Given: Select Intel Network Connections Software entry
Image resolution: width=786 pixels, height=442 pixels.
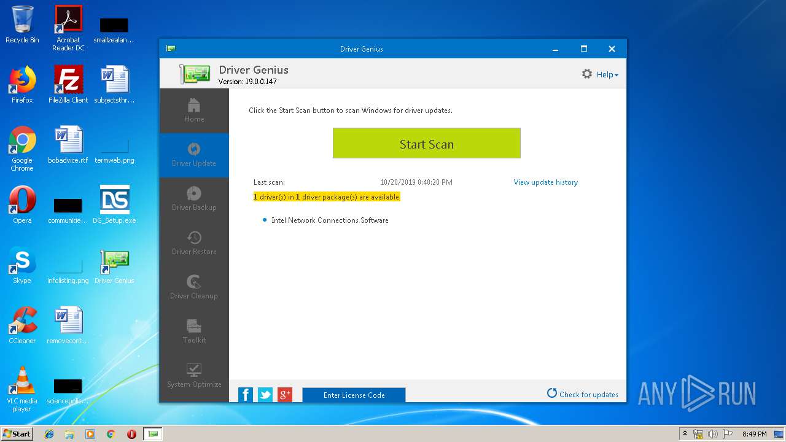Looking at the screenshot, I should click(330, 220).
